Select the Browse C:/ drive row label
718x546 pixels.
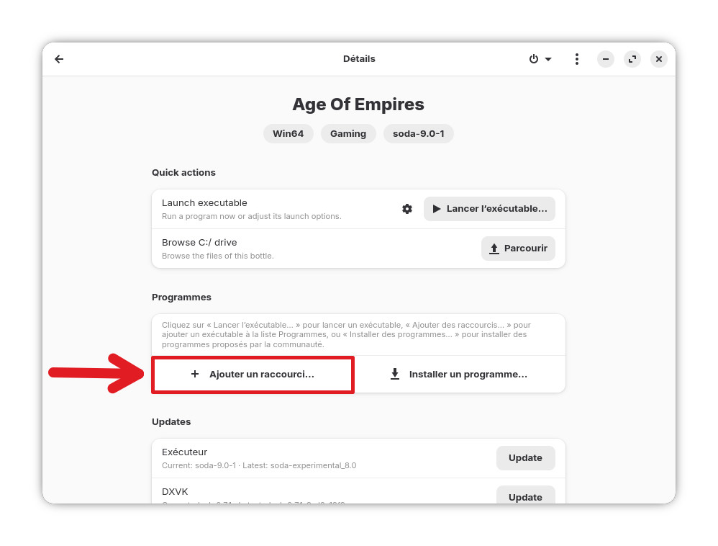199,243
